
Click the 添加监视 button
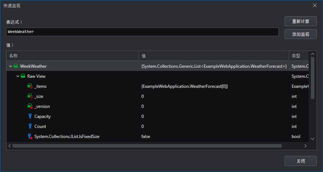pyautogui.click(x=300, y=34)
